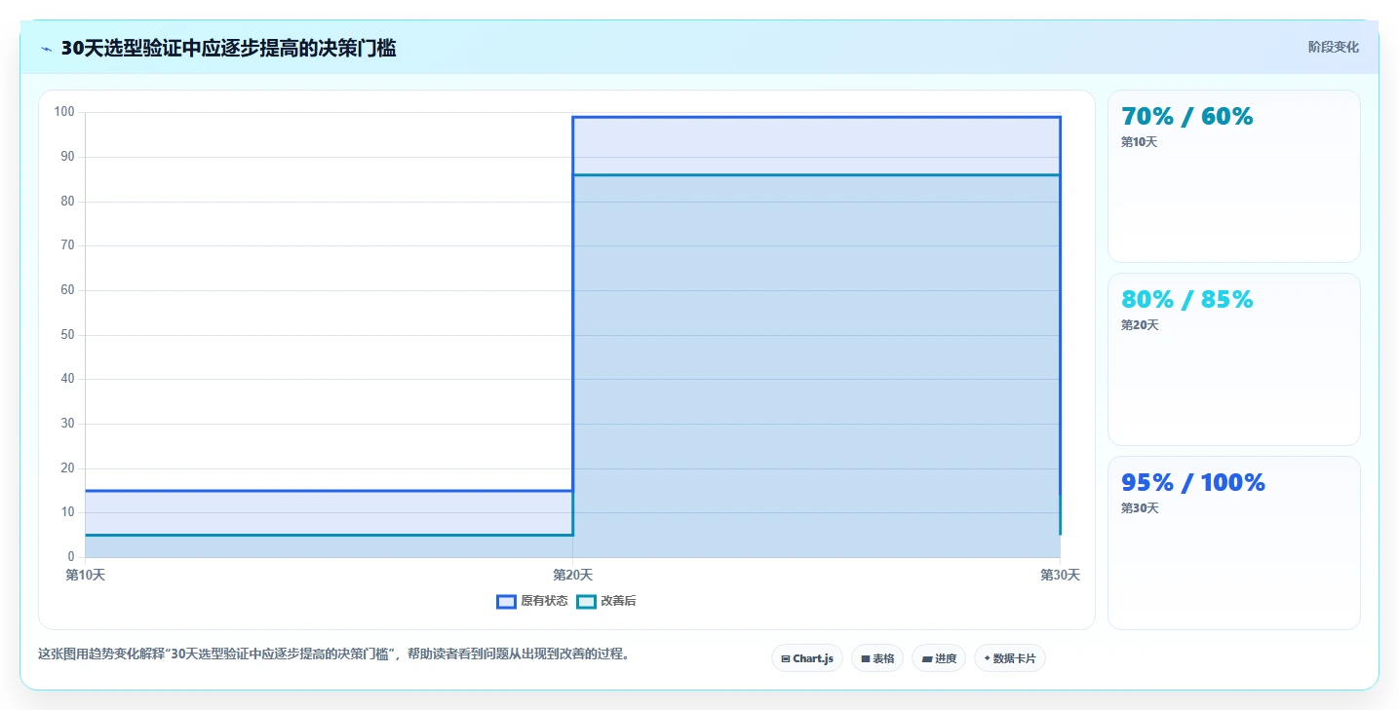The height and width of the screenshot is (710, 1399).
Task: Click the 第10天 caption in first card
Action: pos(1139,142)
